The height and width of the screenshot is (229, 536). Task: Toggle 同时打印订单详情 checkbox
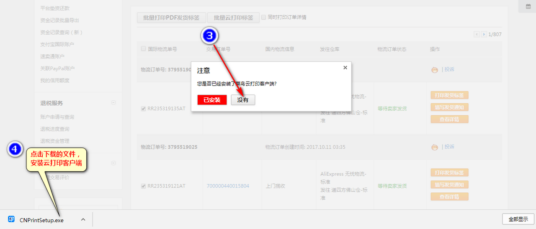tap(264, 17)
